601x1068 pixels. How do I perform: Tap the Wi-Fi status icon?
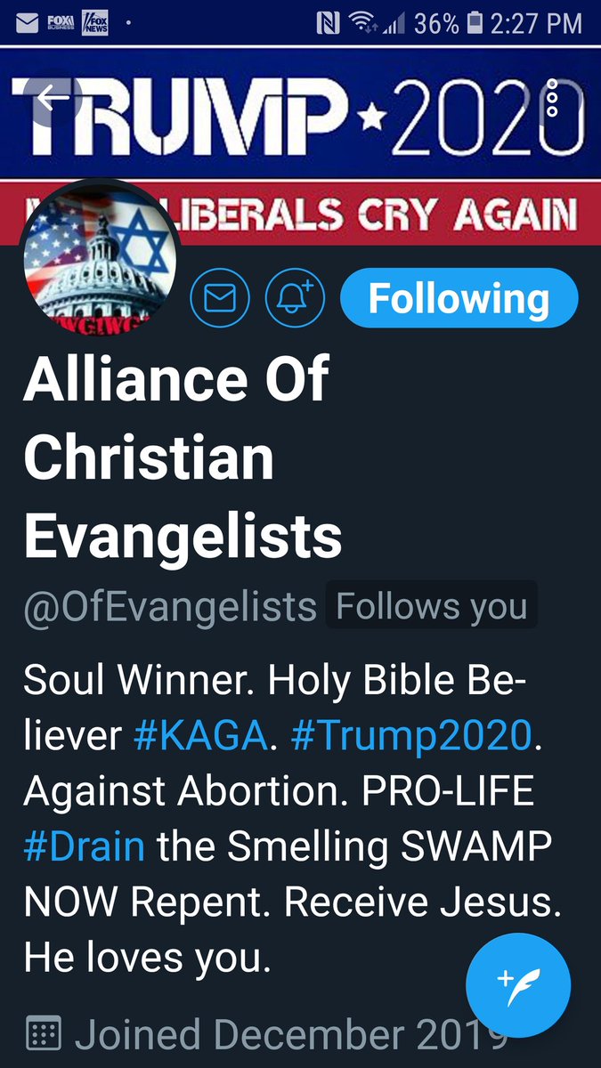pos(363,23)
